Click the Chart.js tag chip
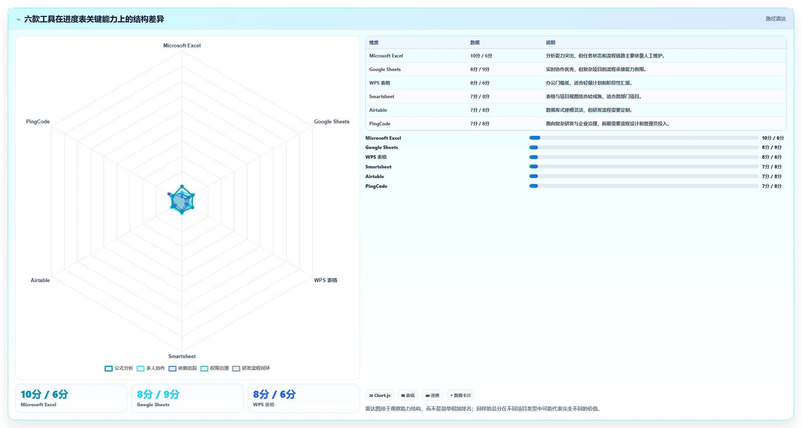Image resolution: width=802 pixels, height=428 pixels. pyautogui.click(x=380, y=395)
